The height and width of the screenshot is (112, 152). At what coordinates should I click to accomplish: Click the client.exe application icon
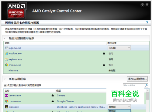(6, 107)
